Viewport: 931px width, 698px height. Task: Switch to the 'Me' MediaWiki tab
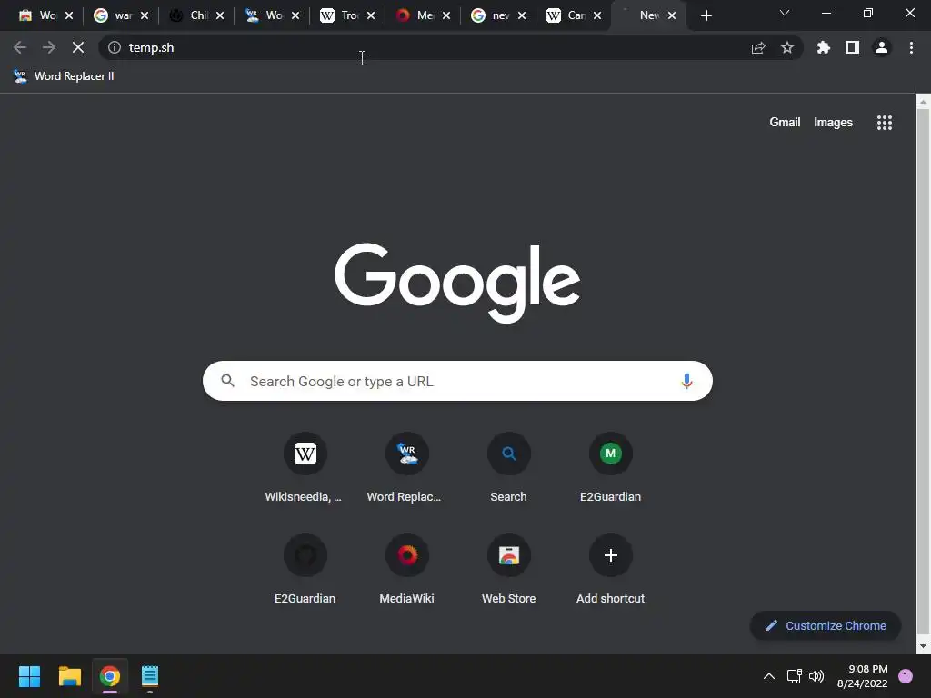pyautogui.click(x=415, y=15)
